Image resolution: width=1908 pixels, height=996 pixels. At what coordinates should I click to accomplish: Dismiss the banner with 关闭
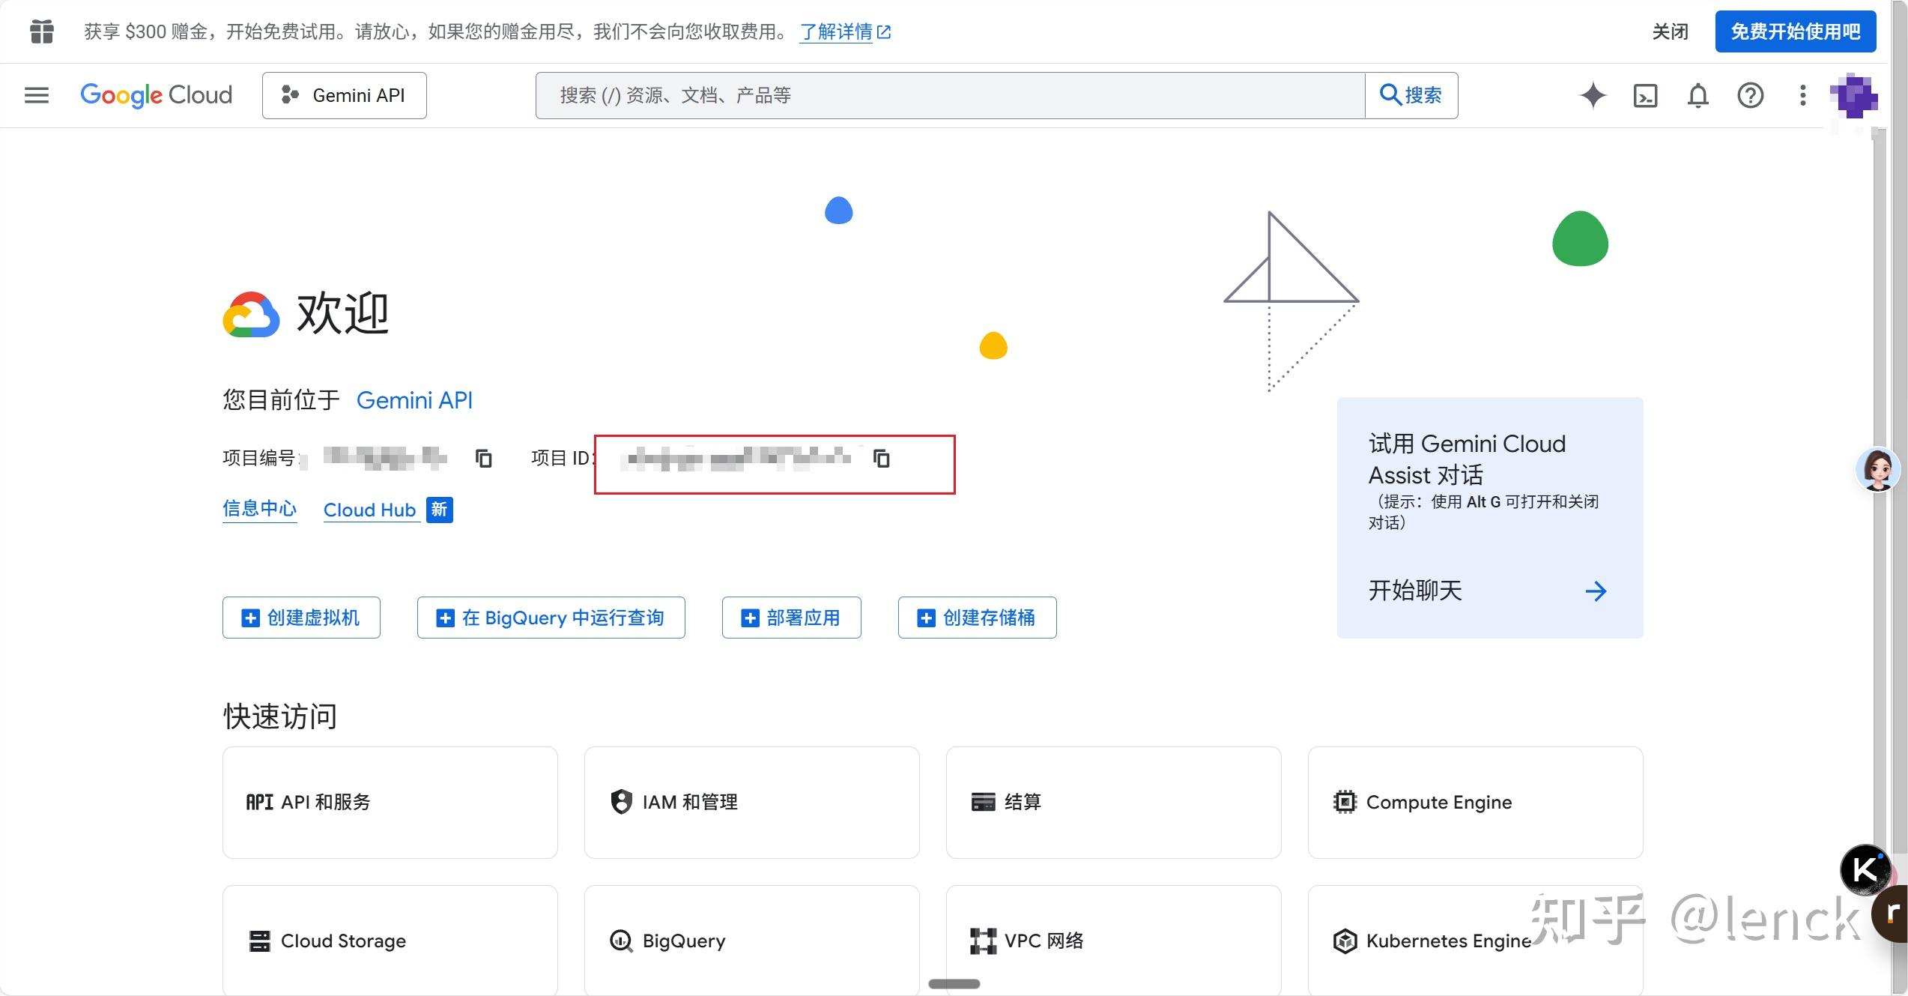(1671, 31)
